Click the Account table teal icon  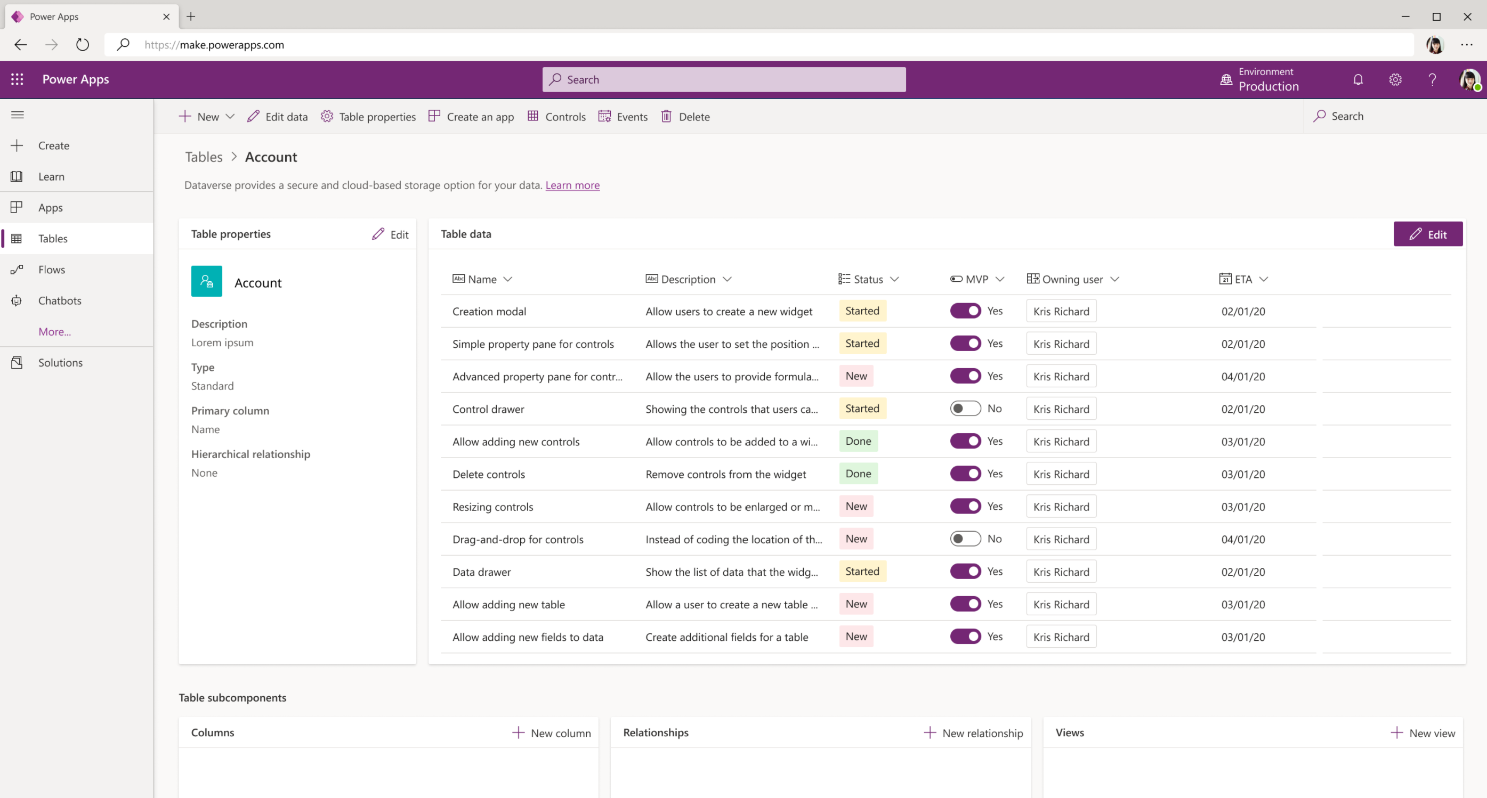207,281
